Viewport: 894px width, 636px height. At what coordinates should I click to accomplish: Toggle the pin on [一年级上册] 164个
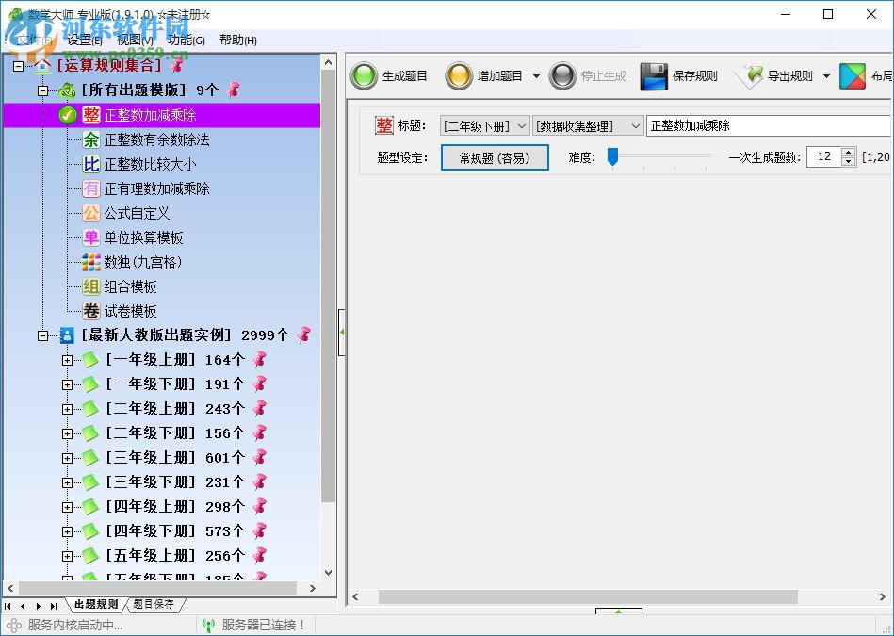(260, 359)
